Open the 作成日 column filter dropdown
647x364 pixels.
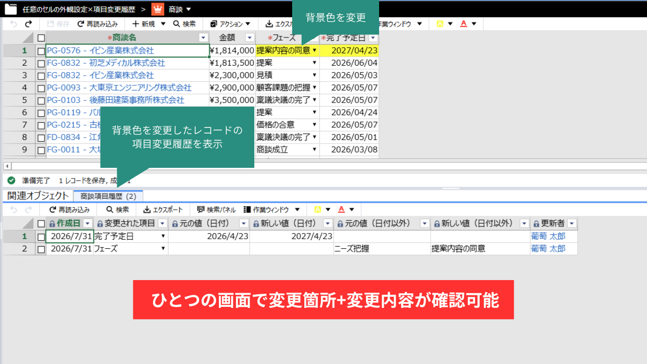(87, 223)
